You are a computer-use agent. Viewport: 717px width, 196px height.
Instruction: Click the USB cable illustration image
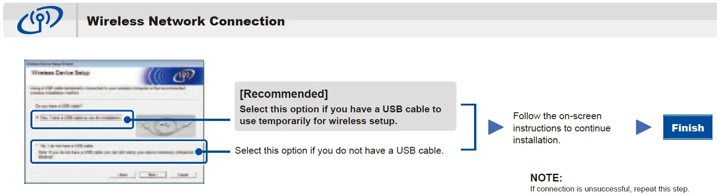click(x=165, y=125)
